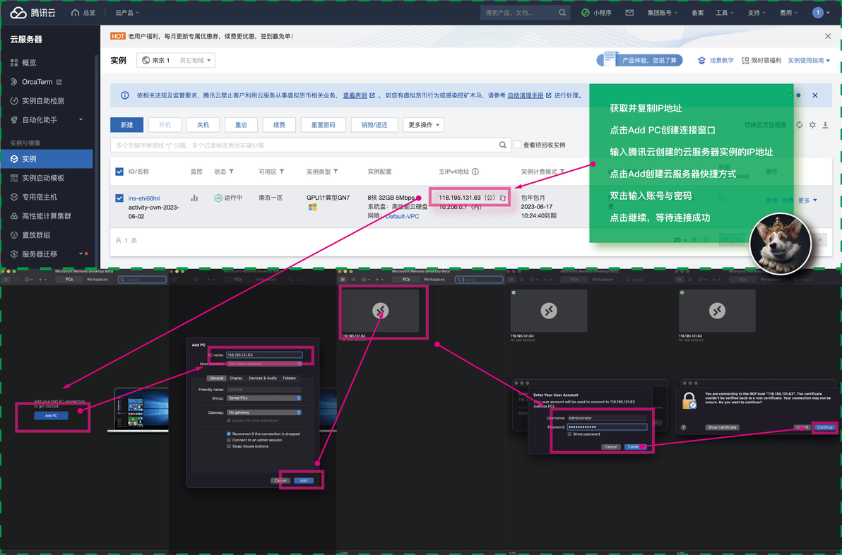Click the magnifier in top search bar
The height and width of the screenshot is (555, 842).
coord(562,12)
